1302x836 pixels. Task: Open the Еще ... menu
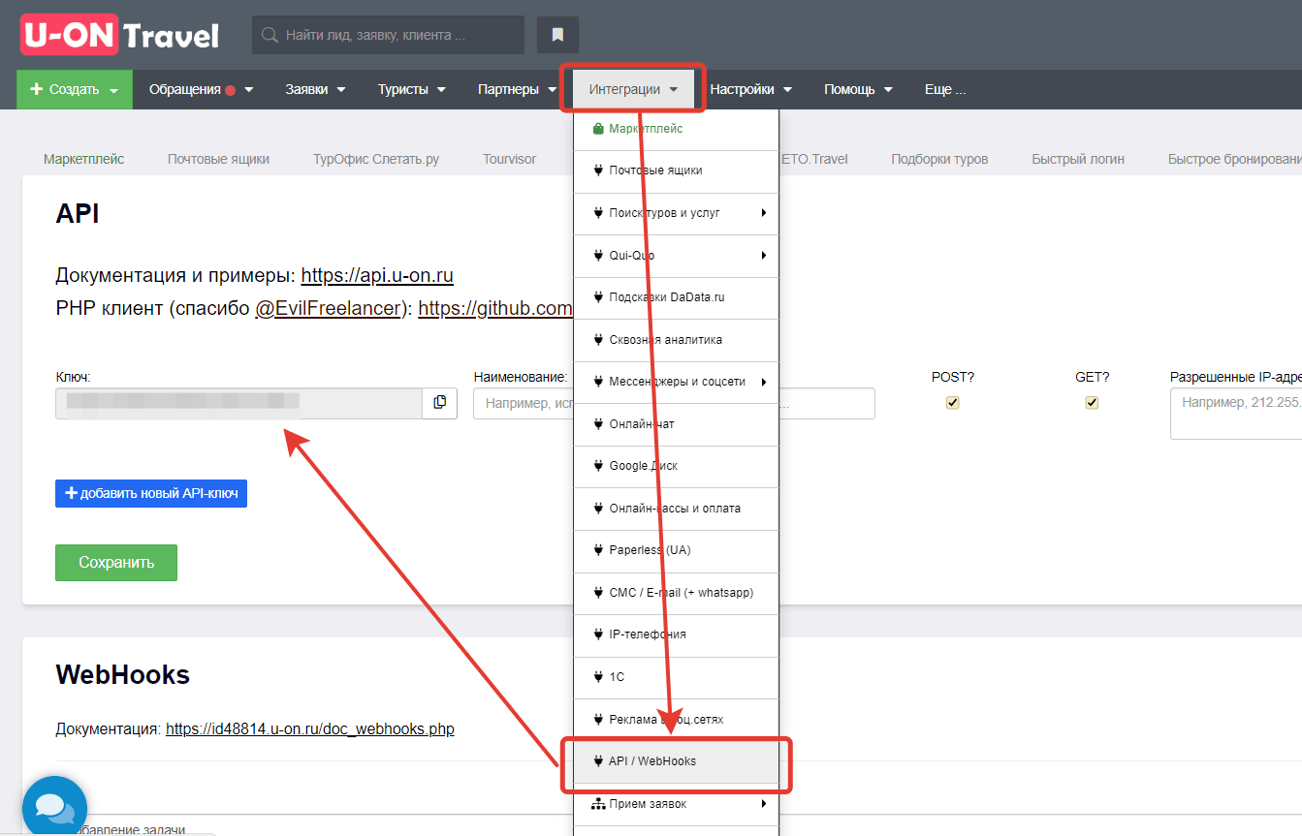point(945,89)
